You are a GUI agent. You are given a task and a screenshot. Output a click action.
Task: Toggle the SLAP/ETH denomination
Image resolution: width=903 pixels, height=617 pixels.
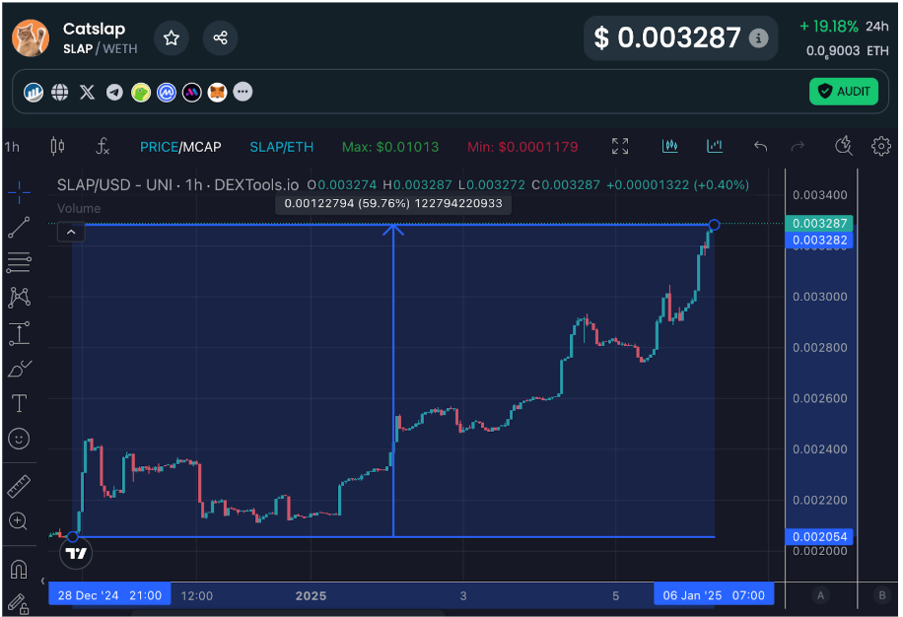tap(282, 147)
